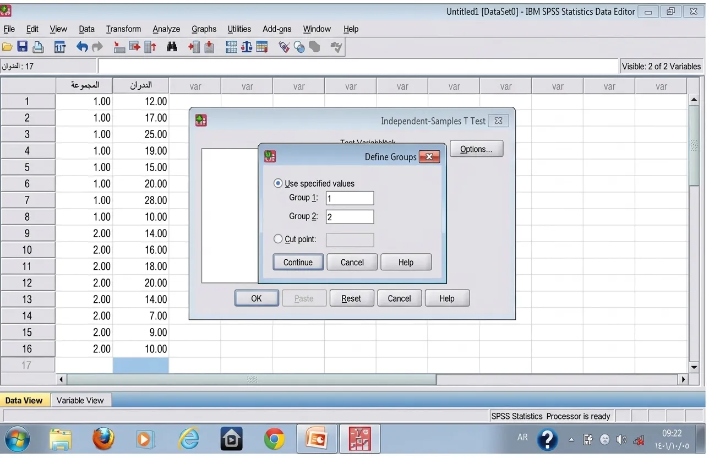Viewport: 709px width, 458px height.
Task: Open the Transform menu
Action: pos(123,29)
